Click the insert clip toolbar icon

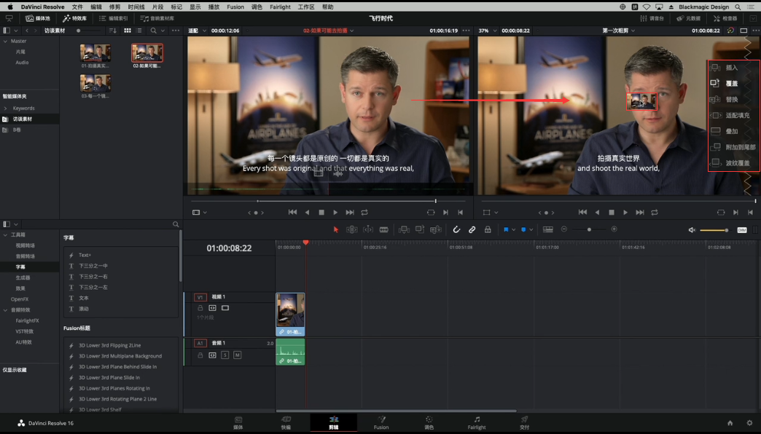(404, 229)
